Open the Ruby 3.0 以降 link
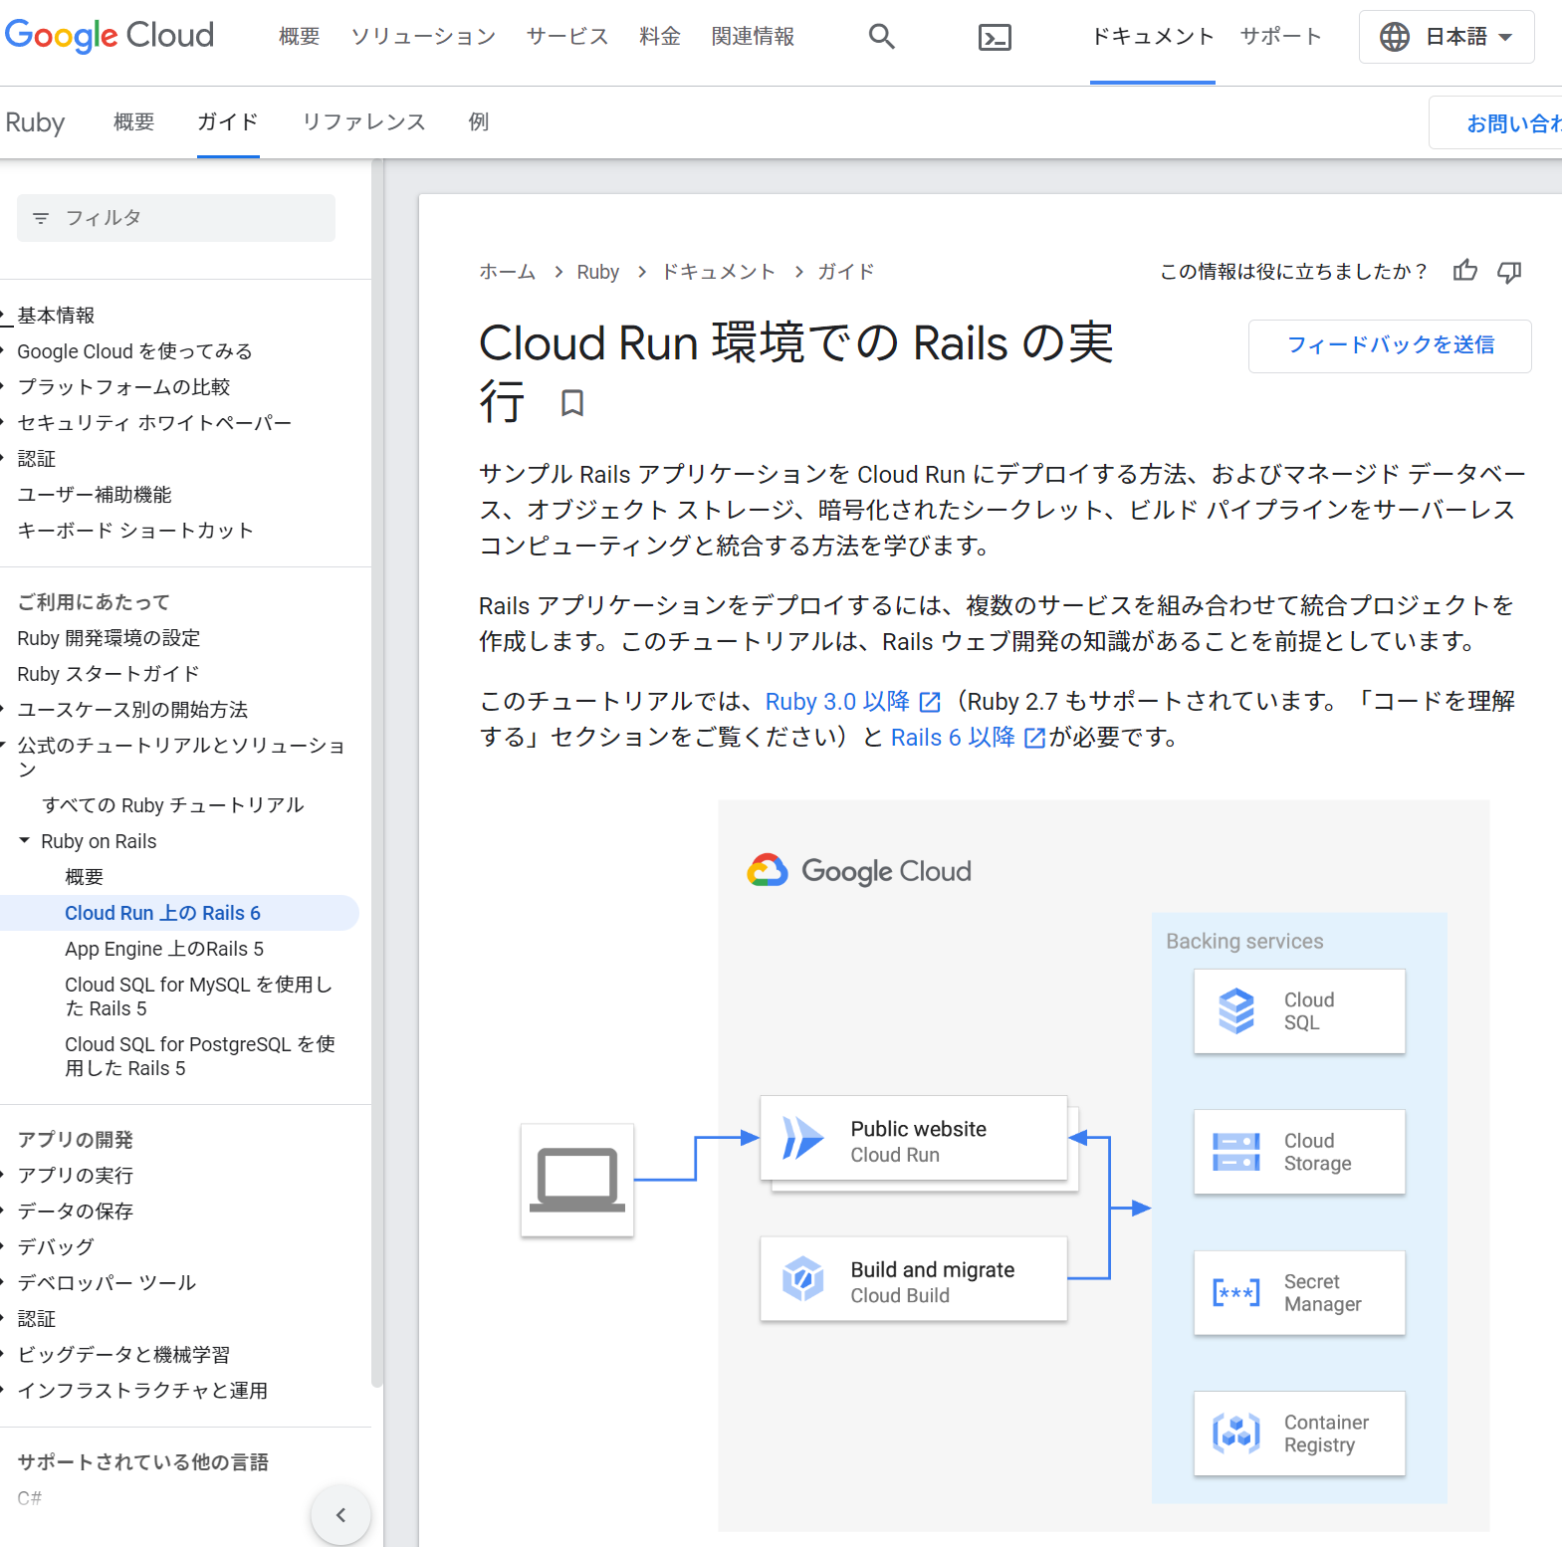1562x1547 pixels. pos(837,702)
